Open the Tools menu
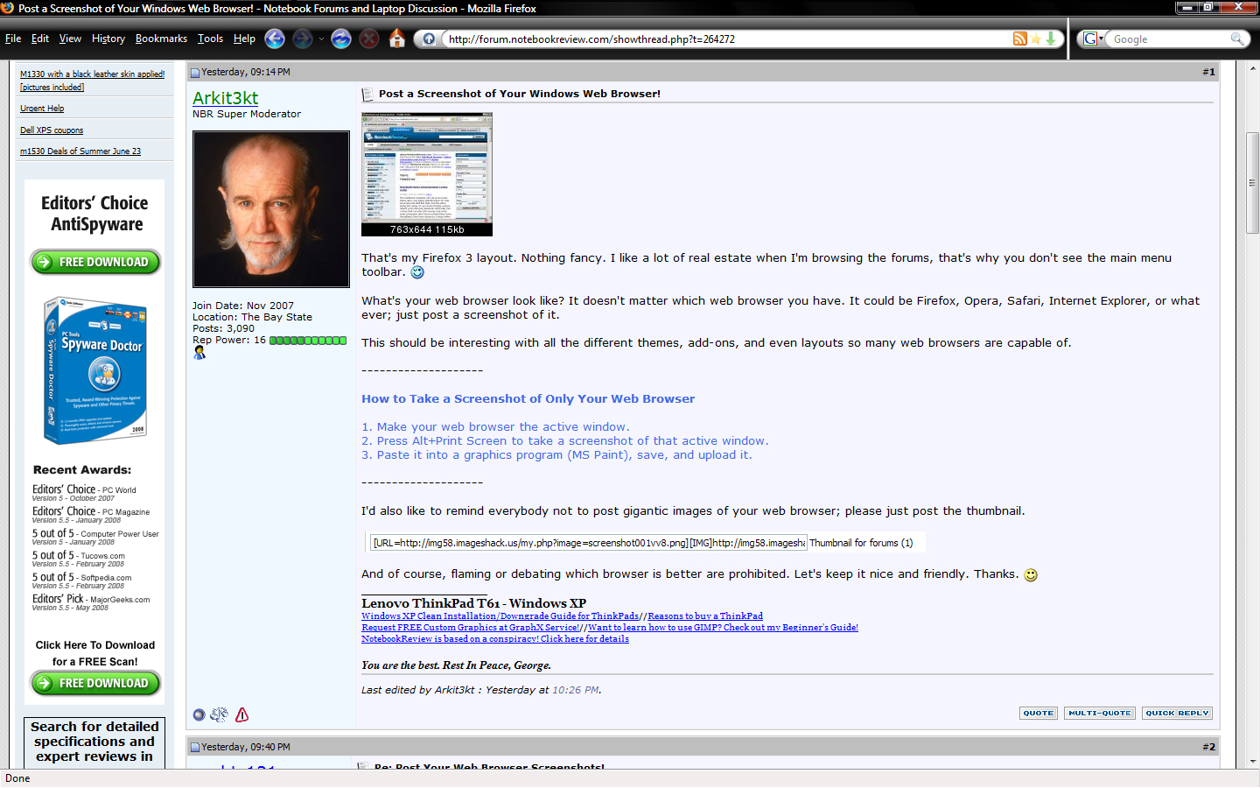Image resolution: width=1260 pixels, height=788 pixels. [x=210, y=39]
